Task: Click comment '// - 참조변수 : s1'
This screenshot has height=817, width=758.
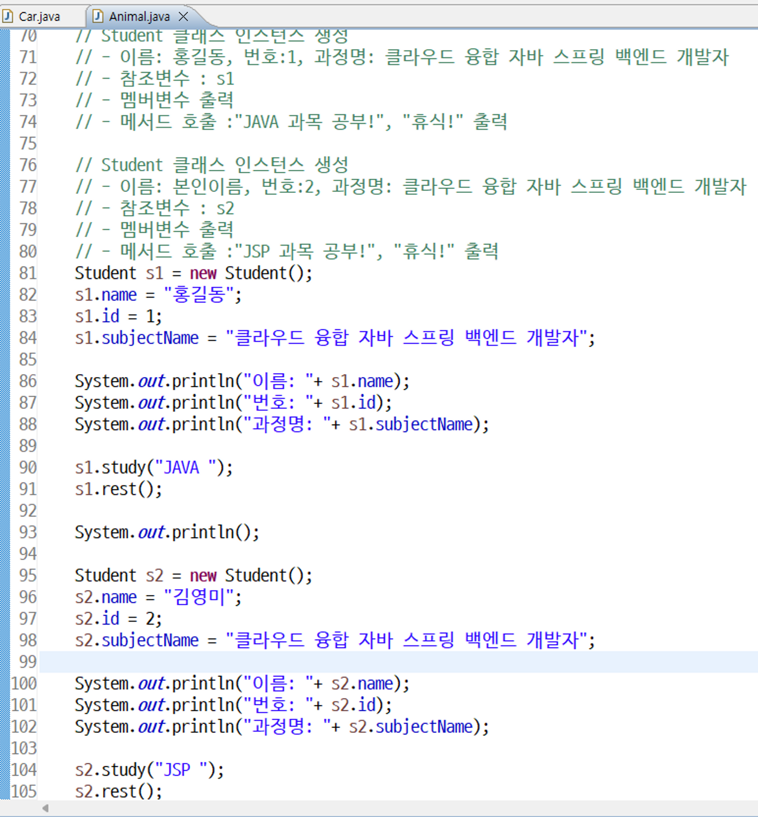Action: coord(155,79)
